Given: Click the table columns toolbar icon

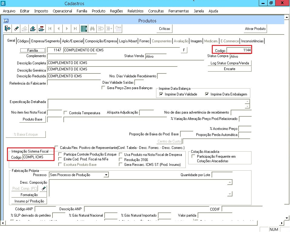Looking at the screenshot, I should (x=118, y=29).
